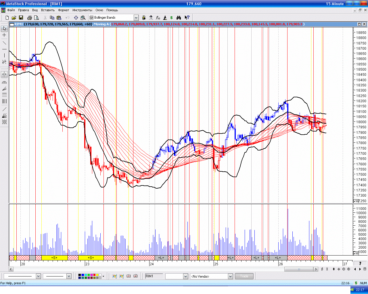Toggle the S/L trade marker tool
The height and width of the screenshot is (294, 368).
pos(4,62)
